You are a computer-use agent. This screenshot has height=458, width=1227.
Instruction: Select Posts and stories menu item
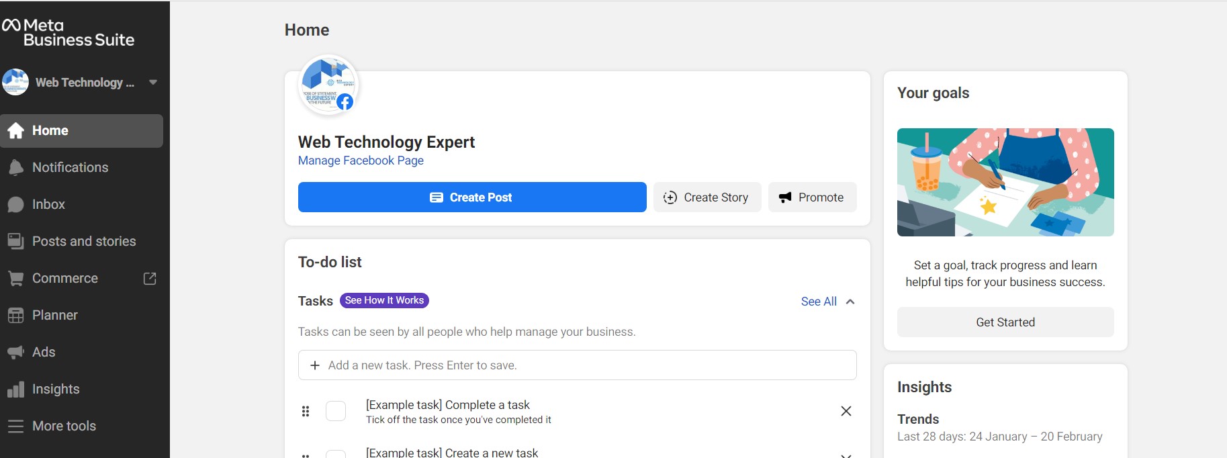point(81,241)
